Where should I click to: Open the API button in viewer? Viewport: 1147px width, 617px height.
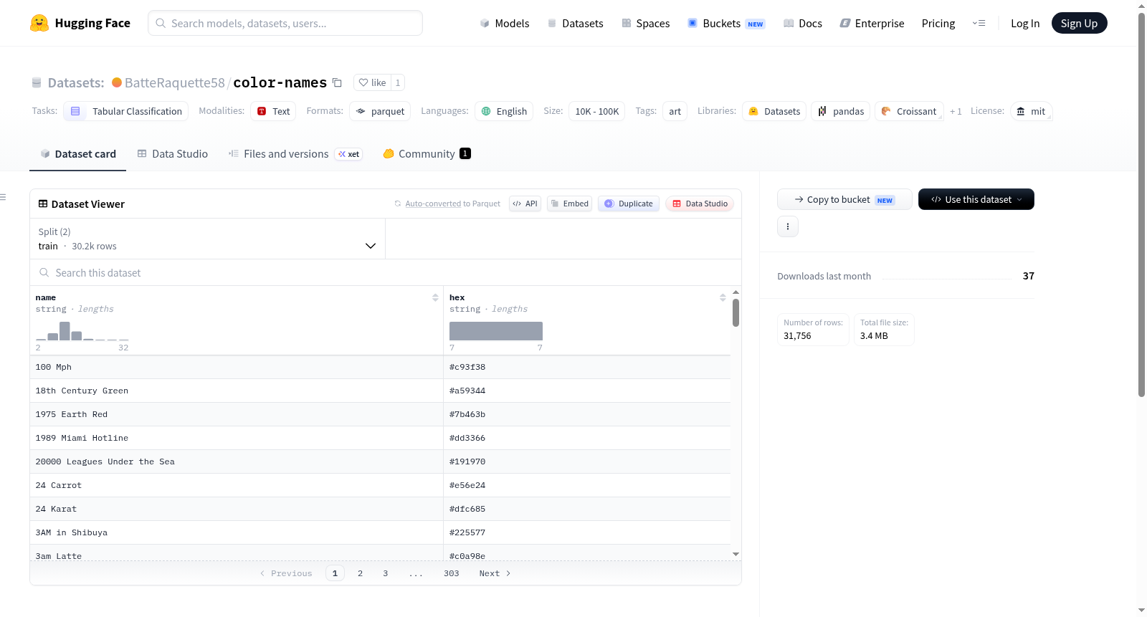pos(525,204)
